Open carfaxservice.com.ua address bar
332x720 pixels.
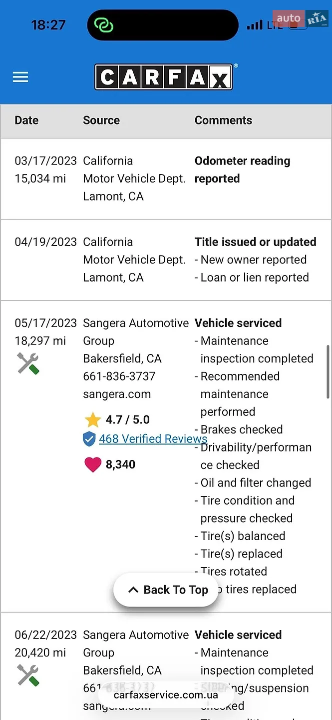click(166, 694)
